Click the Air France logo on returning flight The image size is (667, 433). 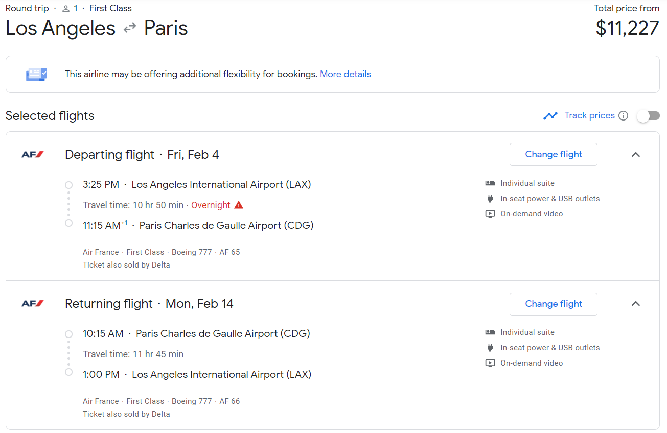(33, 303)
